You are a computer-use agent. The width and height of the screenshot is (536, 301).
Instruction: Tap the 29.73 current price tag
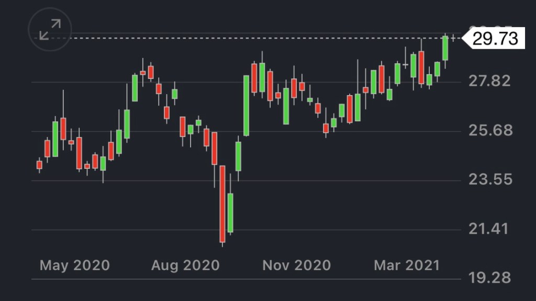click(x=495, y=38)
